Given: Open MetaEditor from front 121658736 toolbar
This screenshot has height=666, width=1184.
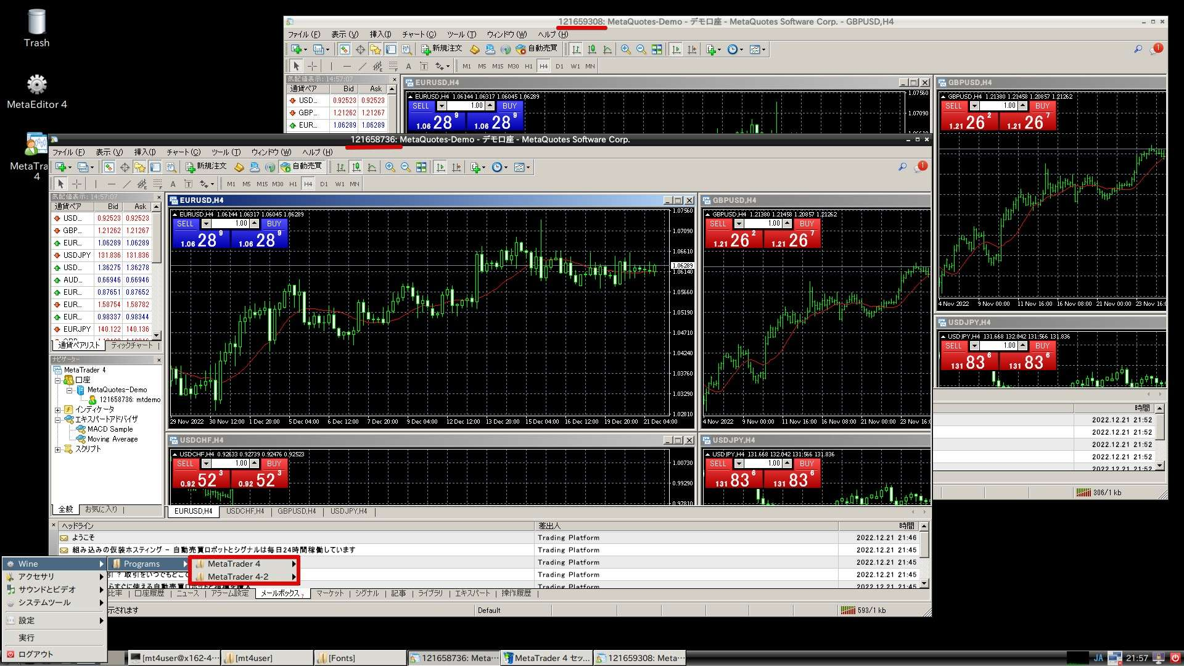Looking at the screenshot, I should (x=239, y=167).
